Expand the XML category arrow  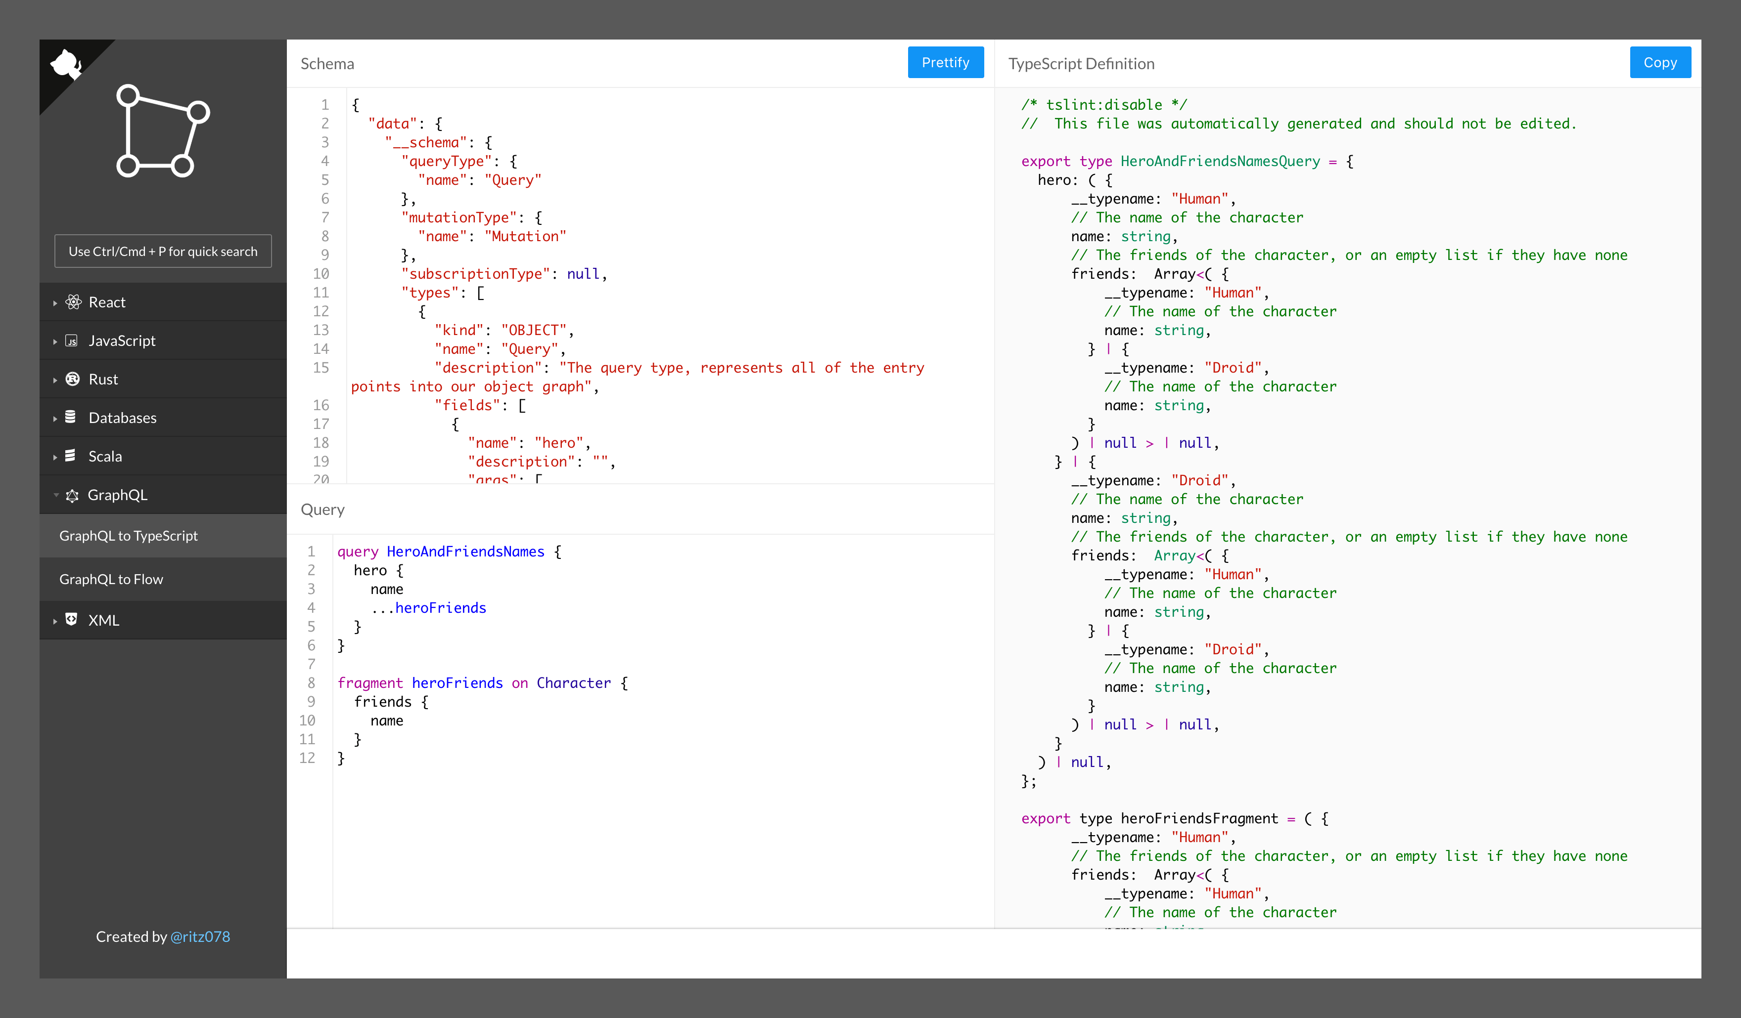click(x=55, y=621)
